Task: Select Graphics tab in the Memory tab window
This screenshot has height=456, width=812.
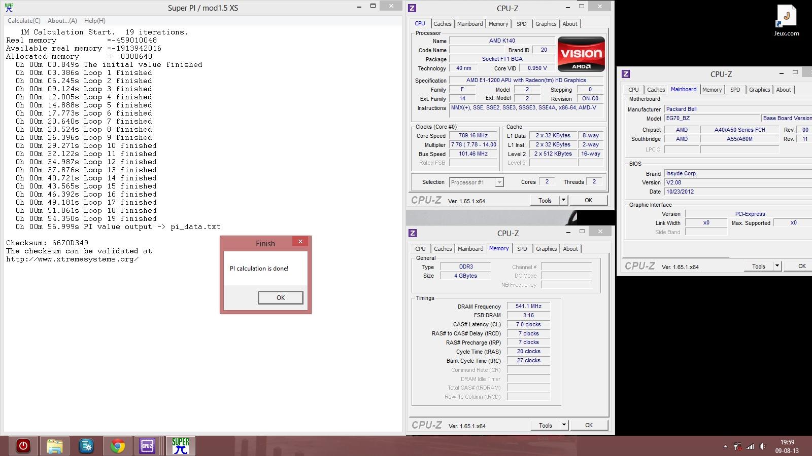Action: pyautogui.click(x=547, y=249)
